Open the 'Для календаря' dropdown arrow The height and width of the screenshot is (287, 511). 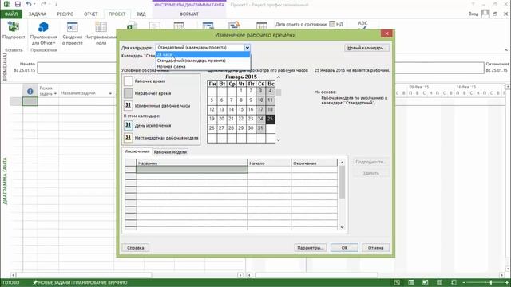coord(248,48)
